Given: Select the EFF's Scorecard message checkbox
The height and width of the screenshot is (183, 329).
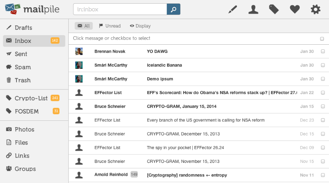Looking at the screenshot, I should [323, 93].
